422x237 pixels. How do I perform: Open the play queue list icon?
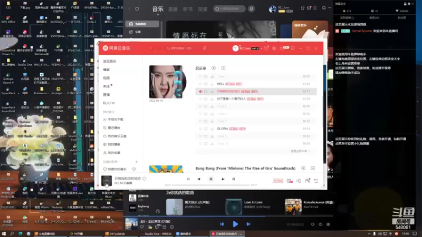point(316,181)
